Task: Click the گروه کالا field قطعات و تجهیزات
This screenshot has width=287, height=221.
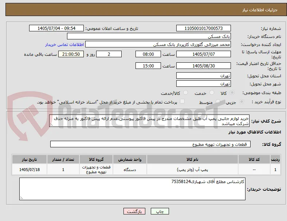Action: point(150,144)
